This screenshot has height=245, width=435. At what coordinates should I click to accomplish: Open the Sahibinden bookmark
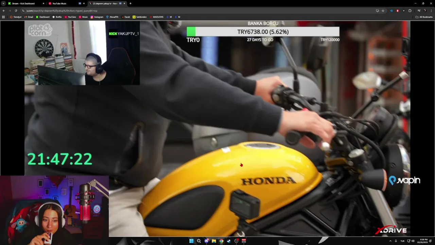(x=140, y=17)
